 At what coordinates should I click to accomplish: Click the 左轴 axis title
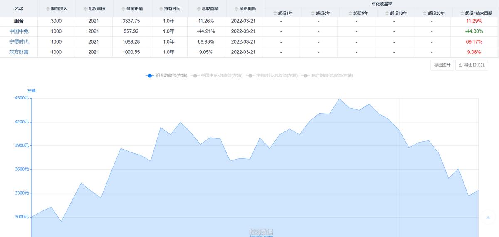point(32,90)
